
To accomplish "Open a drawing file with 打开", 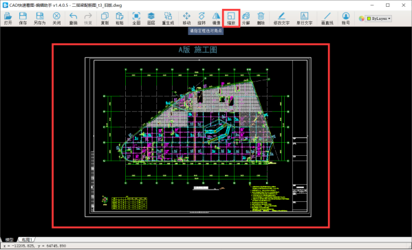I will (x=8, y=19).
